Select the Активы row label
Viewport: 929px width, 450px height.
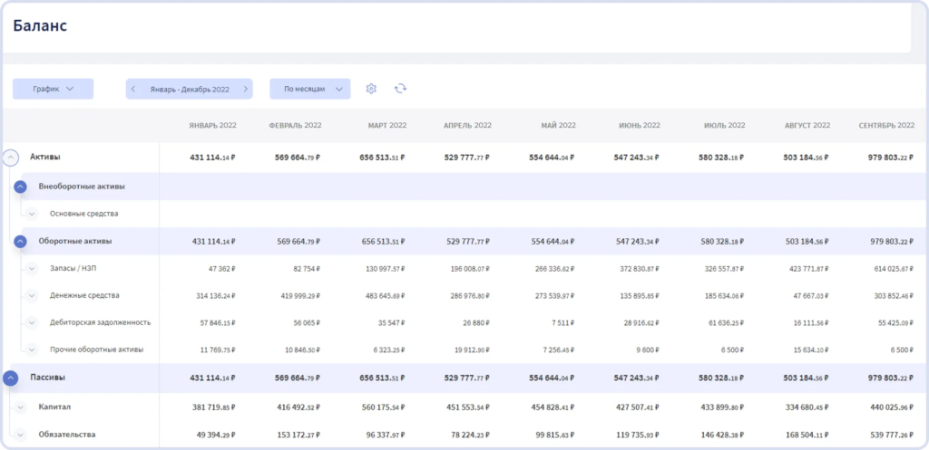coord(45,158)
